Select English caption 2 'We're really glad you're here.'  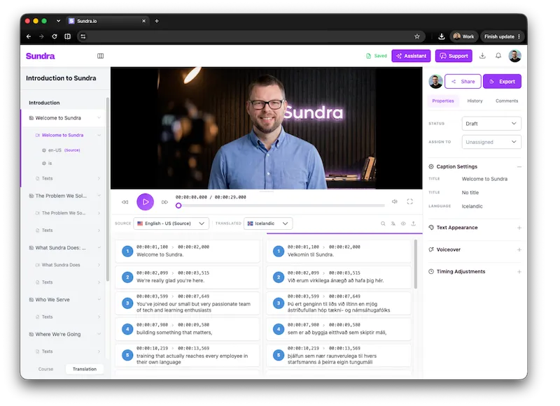pyautogui.click(x=188, y=277)
